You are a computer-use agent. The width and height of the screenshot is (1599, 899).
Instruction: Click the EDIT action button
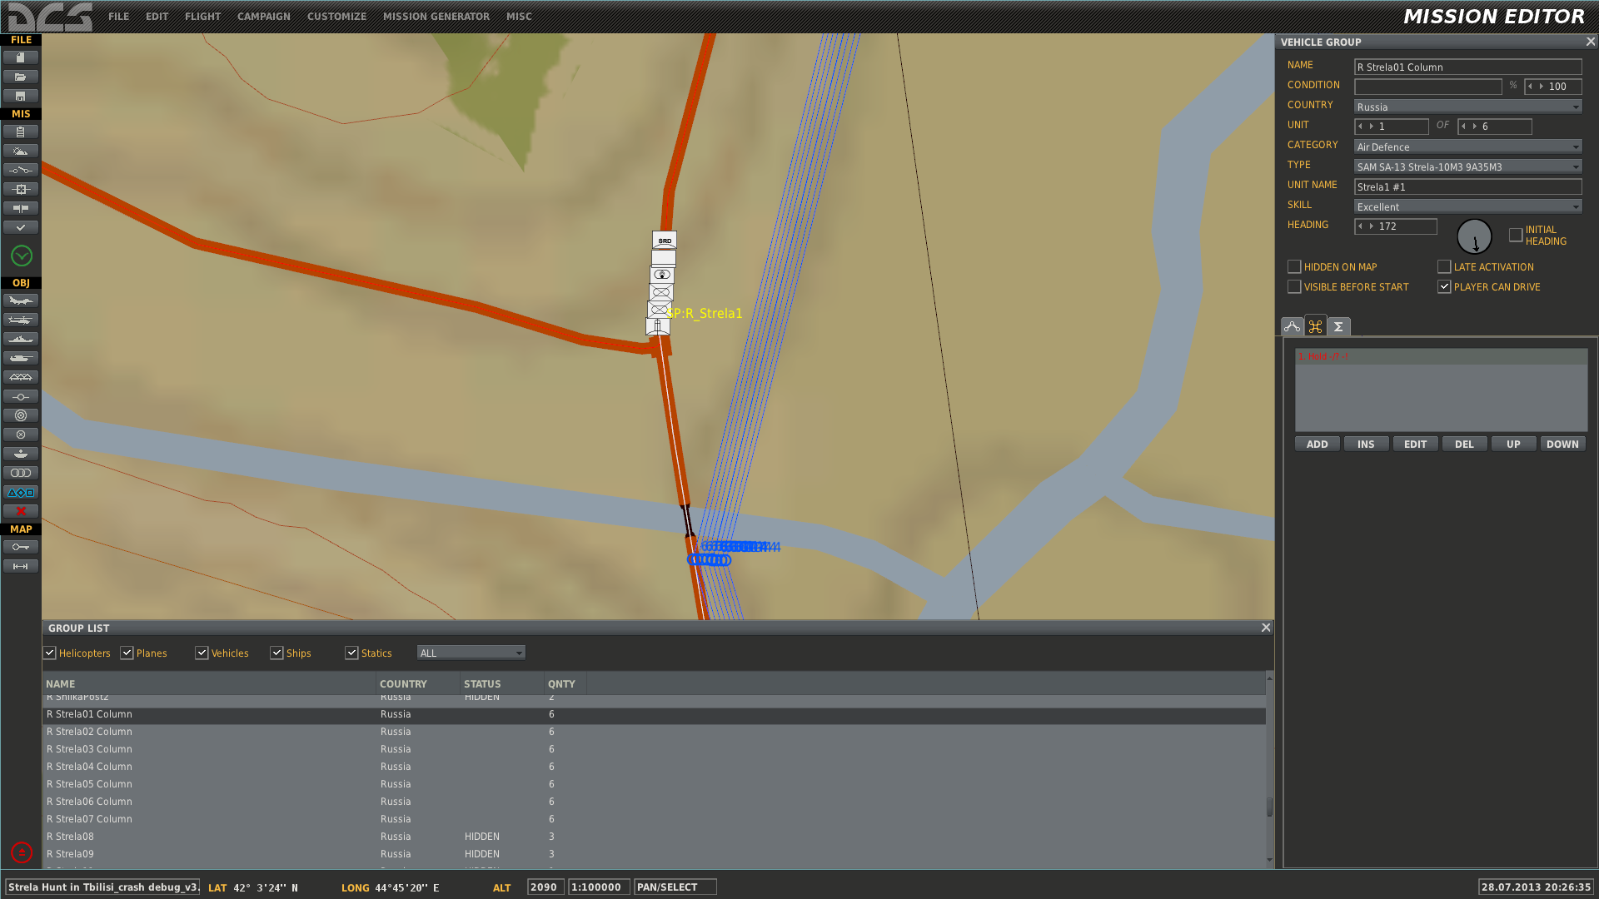pos(1415,445)
